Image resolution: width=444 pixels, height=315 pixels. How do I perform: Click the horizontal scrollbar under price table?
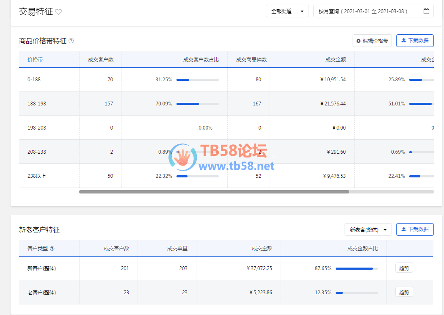click(x=214, y=192)
